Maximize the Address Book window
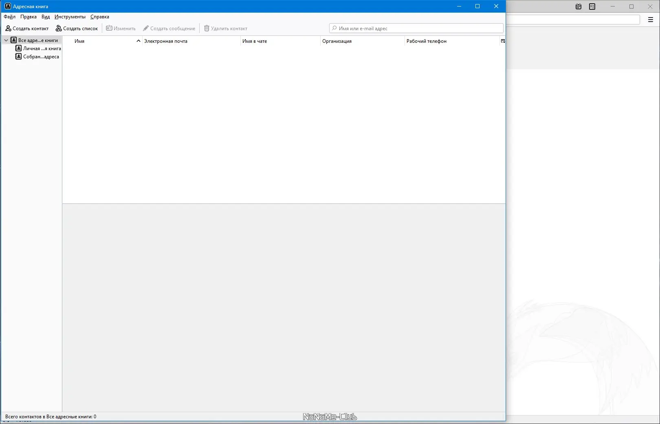This screenshot has width=660, height=424. [x=477, y=6]
